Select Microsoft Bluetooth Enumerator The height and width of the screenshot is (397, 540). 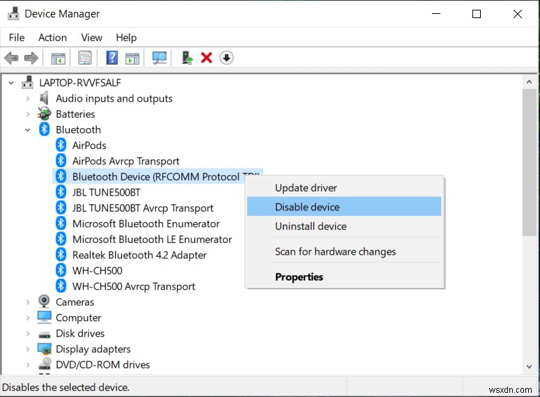(146, 224)
